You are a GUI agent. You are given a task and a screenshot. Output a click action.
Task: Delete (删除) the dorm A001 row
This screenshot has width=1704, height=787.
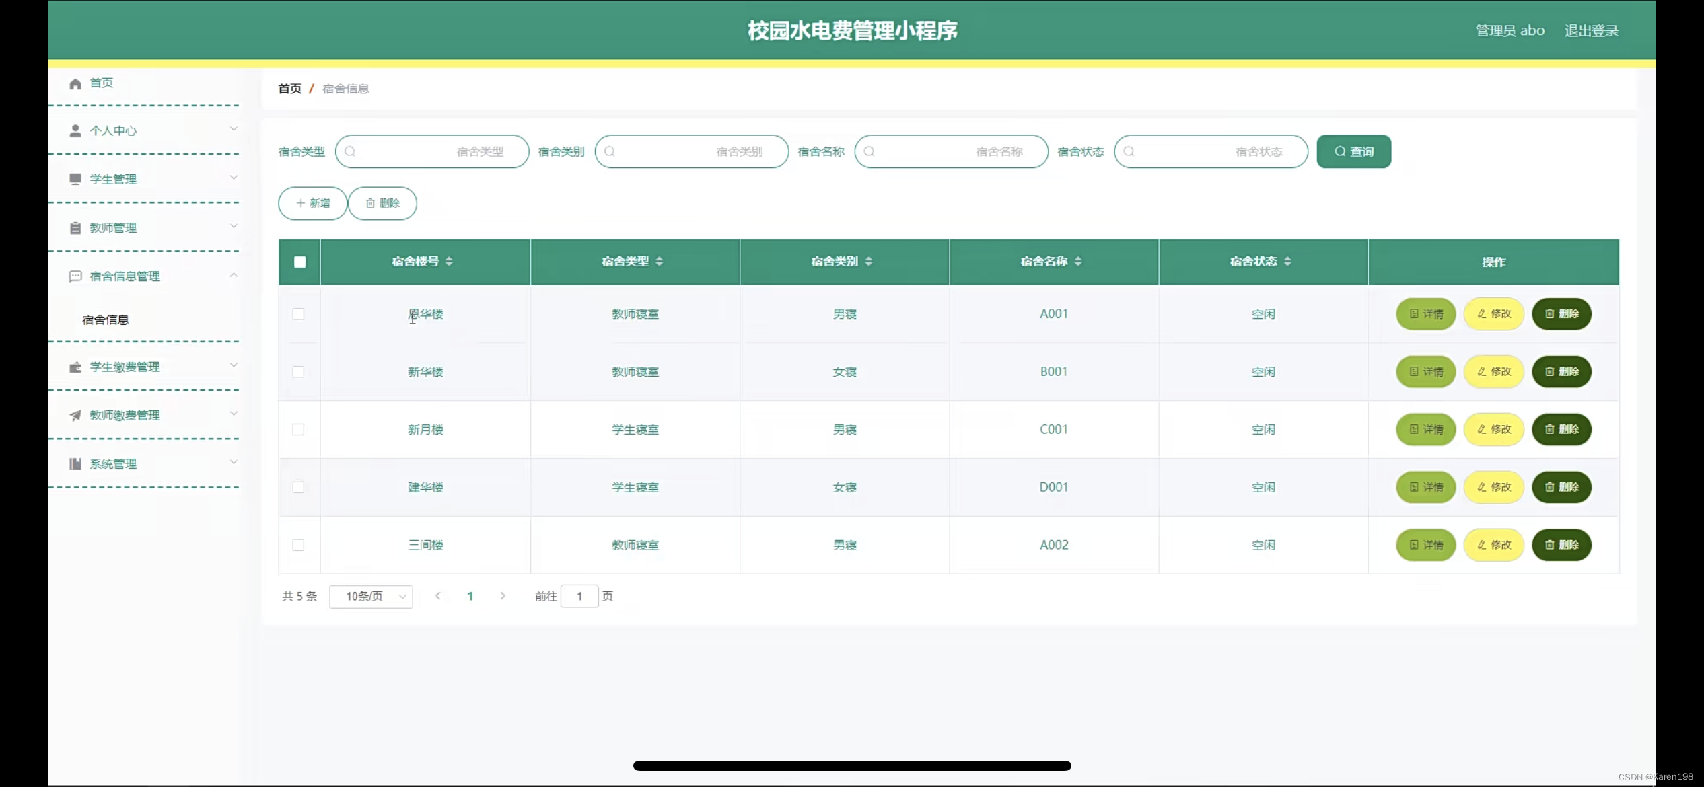pos(1562,314)
